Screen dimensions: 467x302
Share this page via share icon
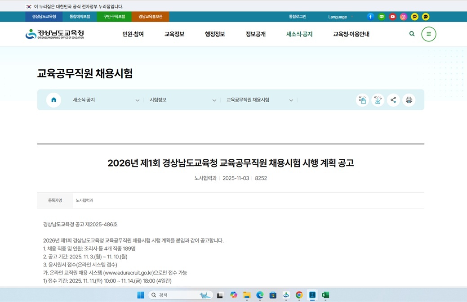(x=393, y=100)
